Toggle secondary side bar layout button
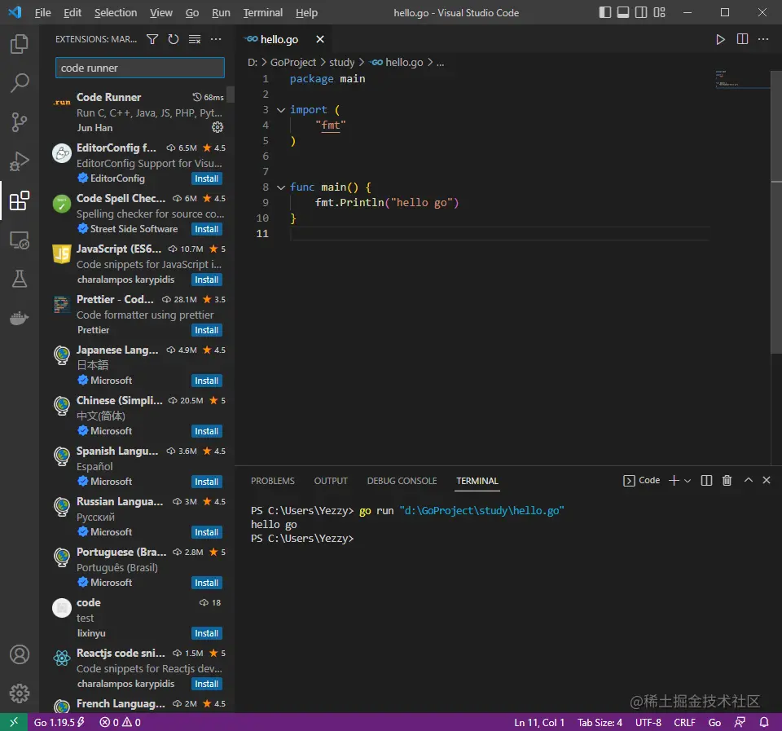The image size is (782, 731). click(641, 12)
